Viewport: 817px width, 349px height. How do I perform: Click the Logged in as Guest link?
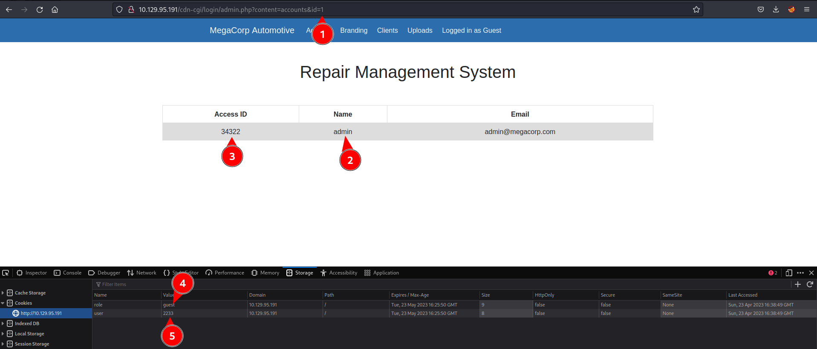point(471,30)
